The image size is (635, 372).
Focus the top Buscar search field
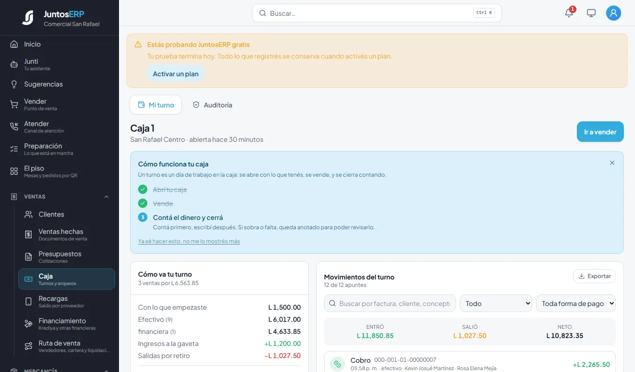click(377, 13)
